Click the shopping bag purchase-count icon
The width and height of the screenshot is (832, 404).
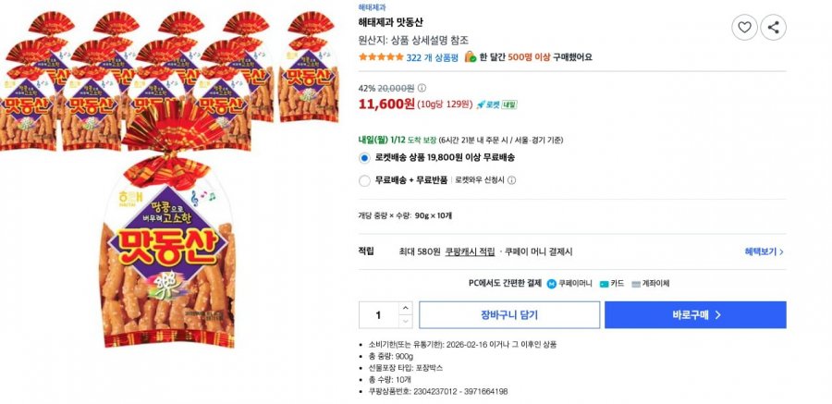coord(471,56)
